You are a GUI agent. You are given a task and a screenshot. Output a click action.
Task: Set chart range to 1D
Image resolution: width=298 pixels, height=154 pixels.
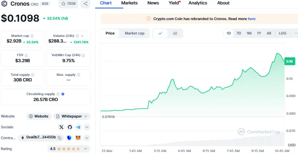click(x=229, y=33)
